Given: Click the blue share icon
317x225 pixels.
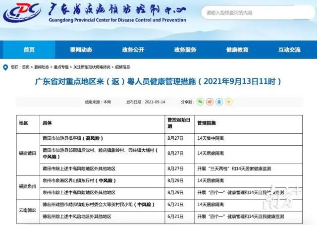Looking at the screenshot, I should (219, 102).
